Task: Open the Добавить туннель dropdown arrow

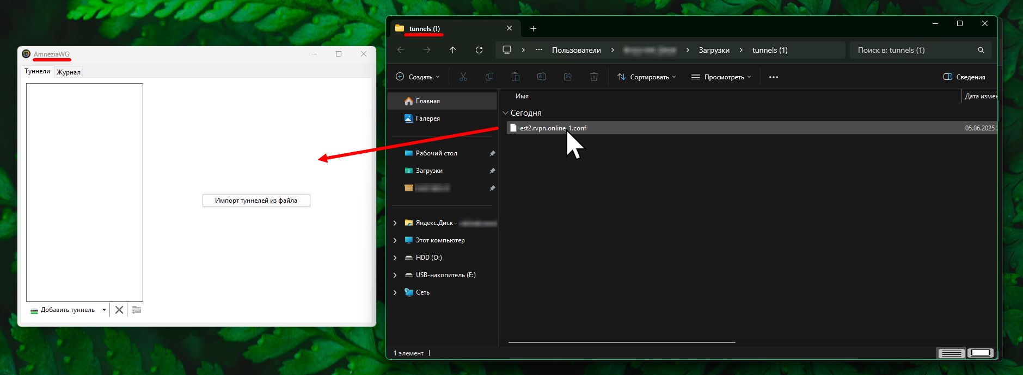Action: pyautogui.click(x=104, y=310)
